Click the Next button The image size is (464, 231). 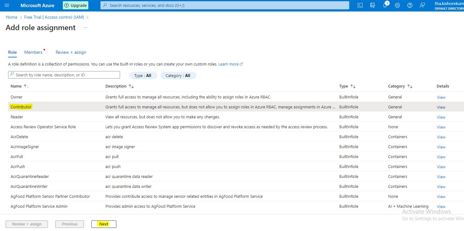coord(104,224)
